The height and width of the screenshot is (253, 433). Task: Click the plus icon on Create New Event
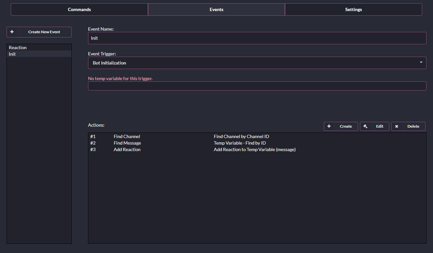(12, 32)
